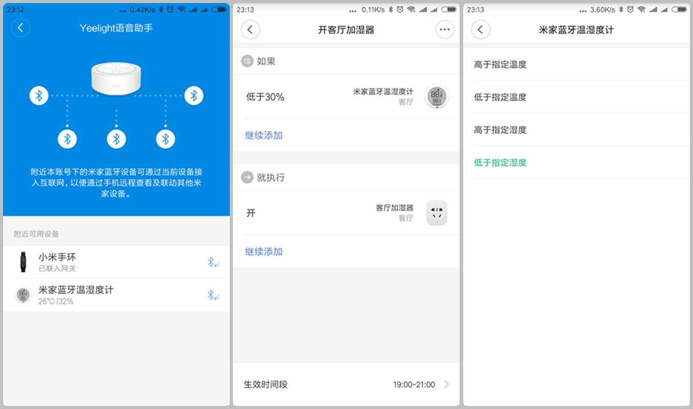The image size is (693, 409).
Task: Click the 19:00-21:00 time range
Action: click(414, 384)
